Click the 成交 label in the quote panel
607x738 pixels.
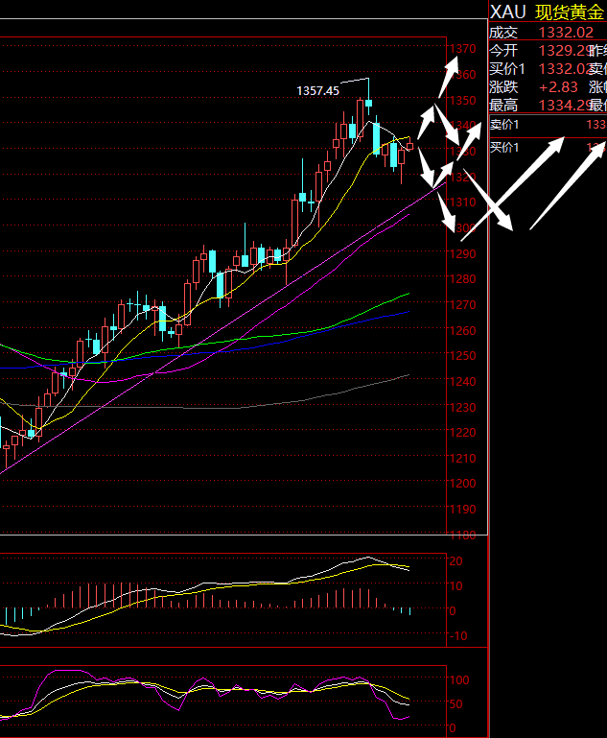tap(503, 33)
